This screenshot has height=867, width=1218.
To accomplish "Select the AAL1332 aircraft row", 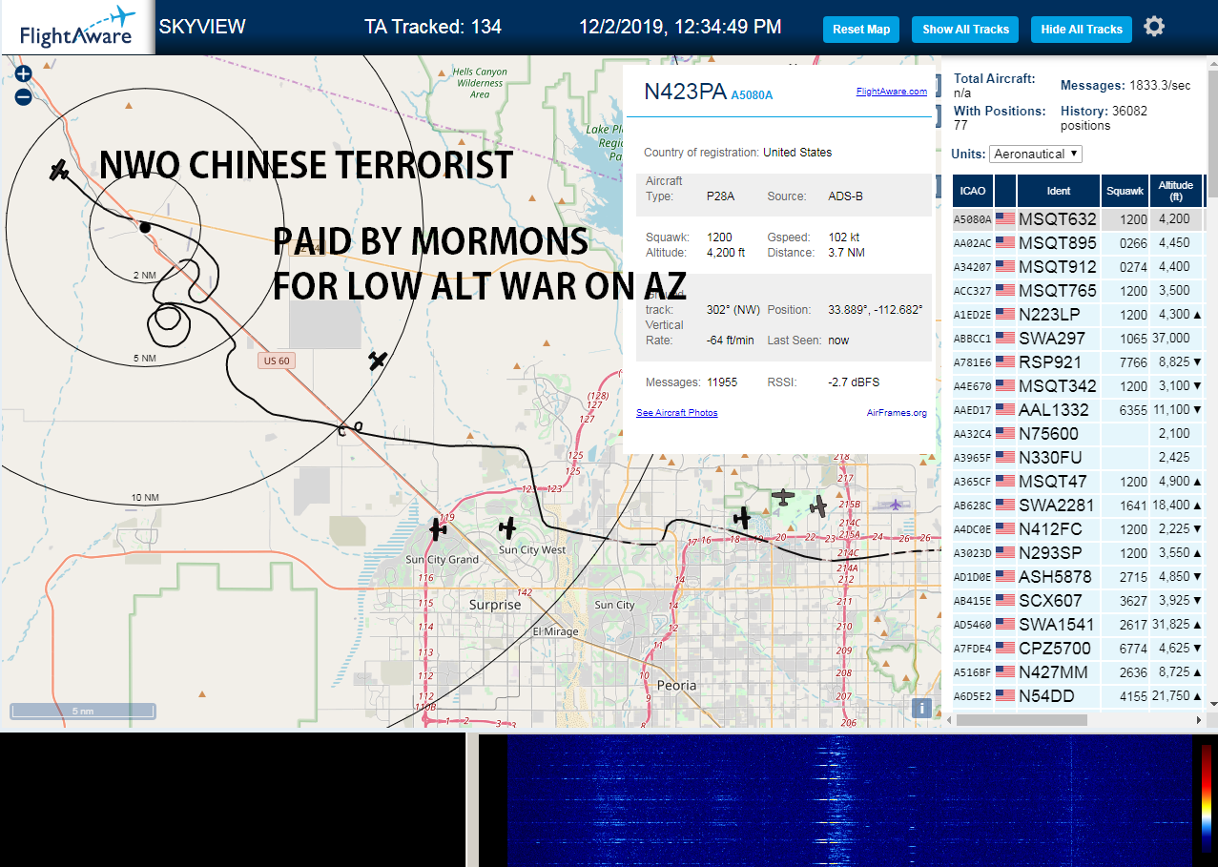I will (x=1078, y=410).
